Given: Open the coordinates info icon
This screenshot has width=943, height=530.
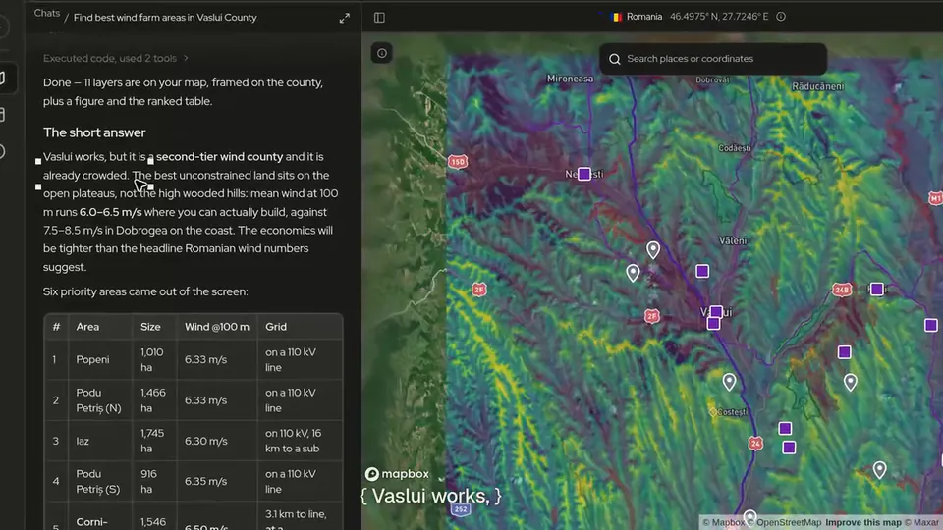Looking at the screenshot, I should (781, 17).
